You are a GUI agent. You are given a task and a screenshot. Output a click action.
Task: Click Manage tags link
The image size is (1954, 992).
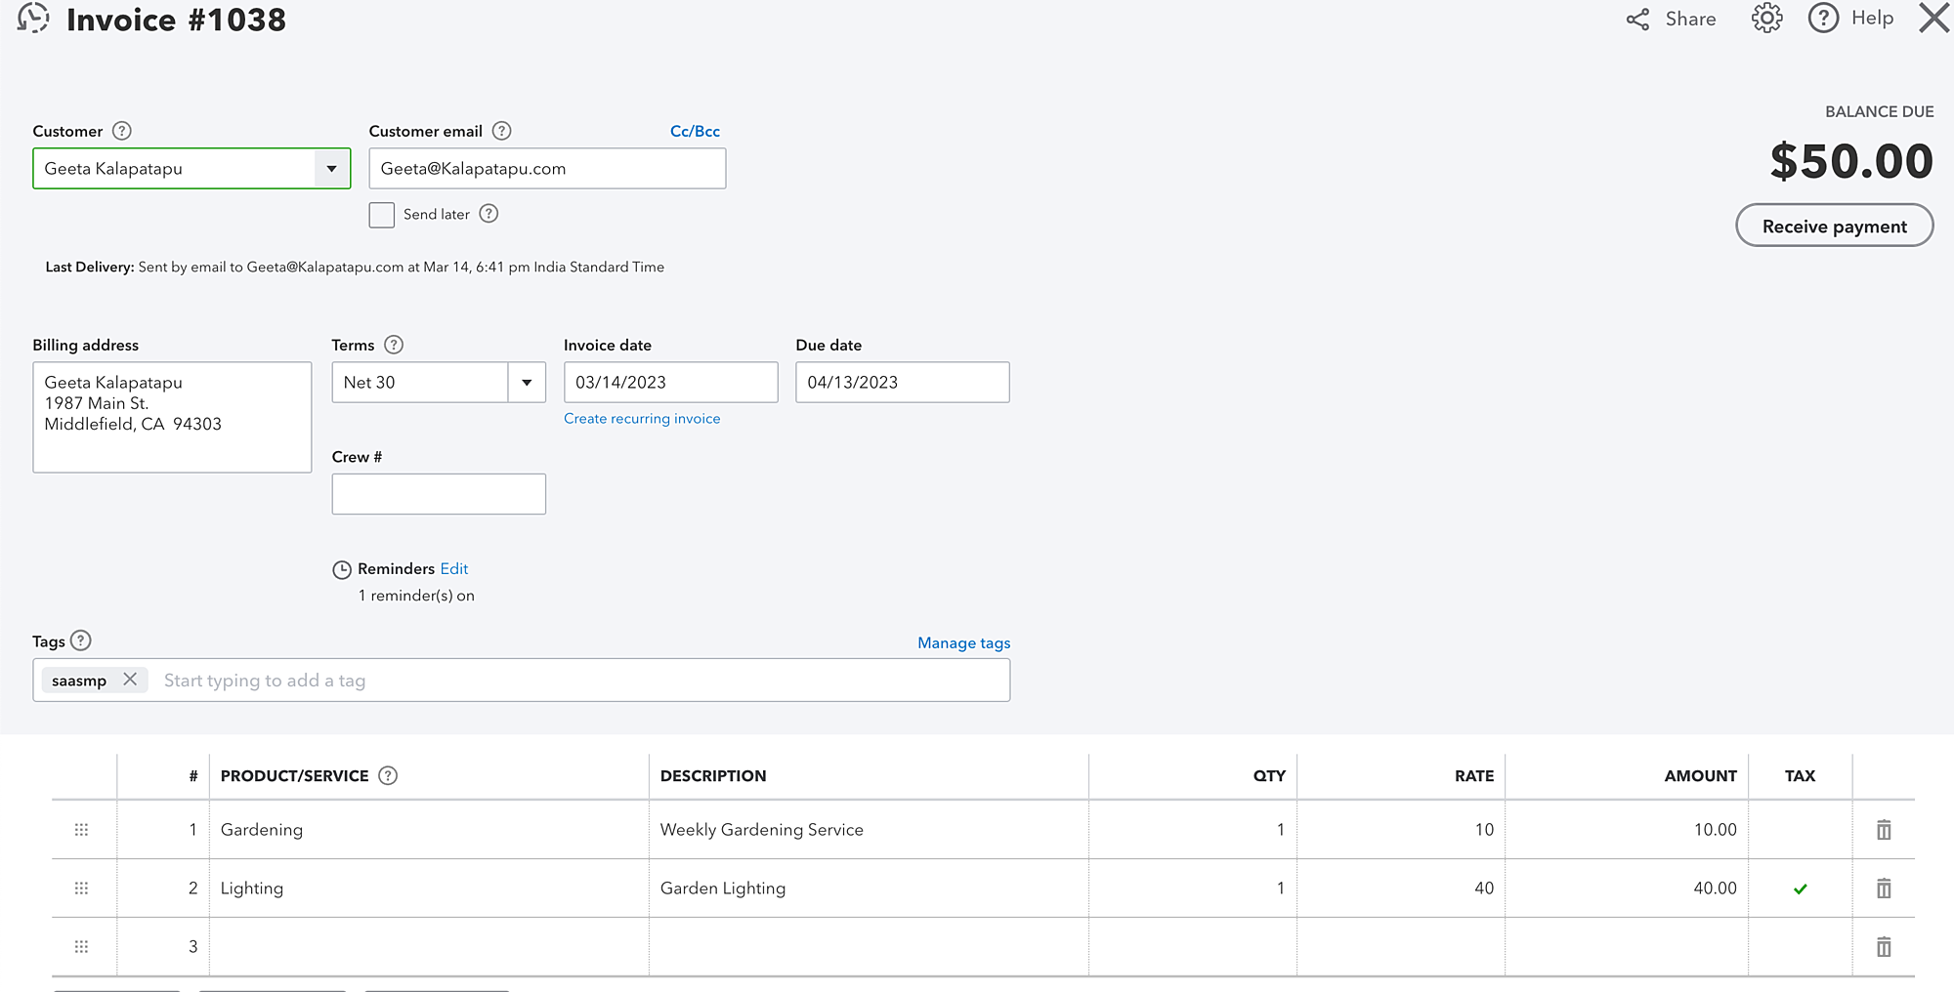(x=963, y=642)
